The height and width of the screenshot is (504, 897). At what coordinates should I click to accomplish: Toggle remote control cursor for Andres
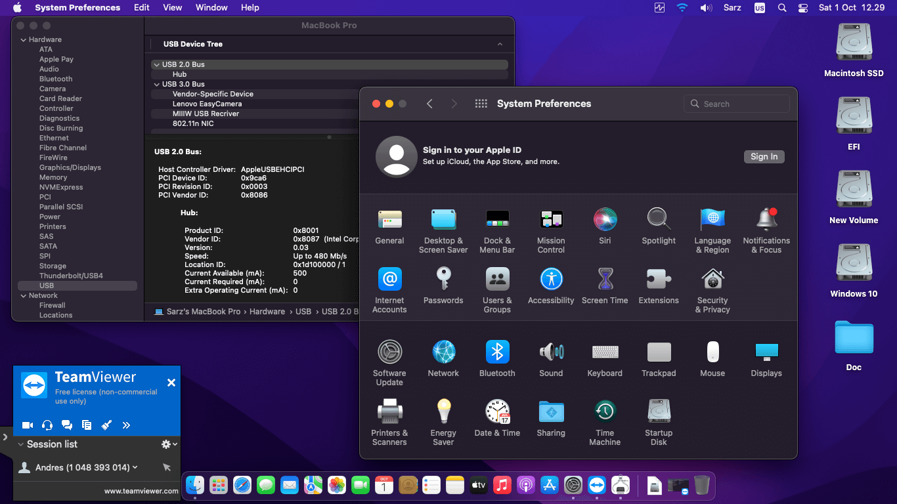[167, 467]
